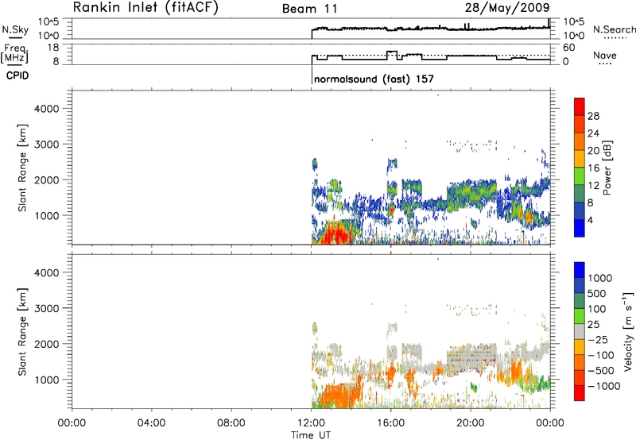This screenshot has width=636, height=440.
Task: Click power colorbar value '28'
Action: pos(593,116)
